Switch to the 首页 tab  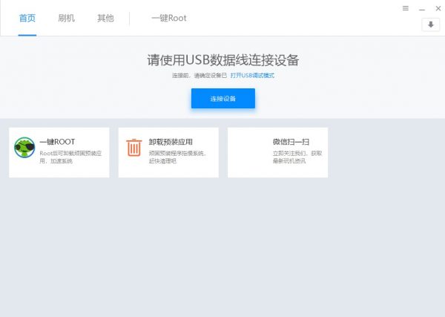tap(27, 18)
